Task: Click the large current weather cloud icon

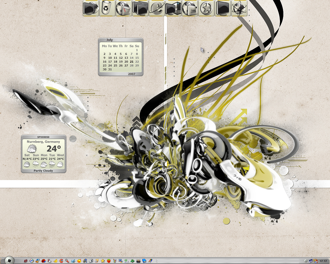Action: pos(32,149)
